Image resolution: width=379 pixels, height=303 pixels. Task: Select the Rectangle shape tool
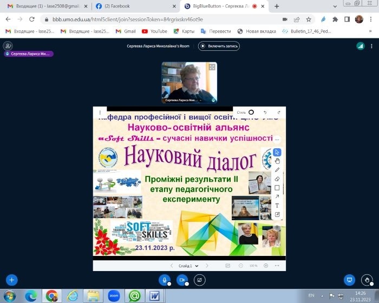coord(277,188)
